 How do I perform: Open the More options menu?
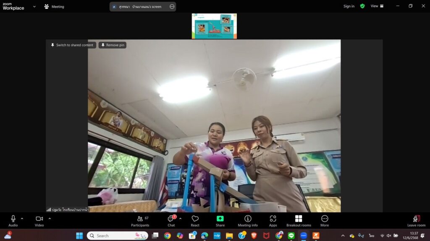tap(325, 221)
